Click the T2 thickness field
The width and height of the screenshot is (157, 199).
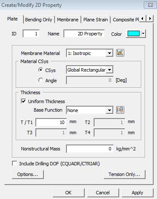point(109,122)
